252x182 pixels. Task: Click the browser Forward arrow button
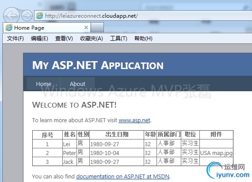point(27,15)
